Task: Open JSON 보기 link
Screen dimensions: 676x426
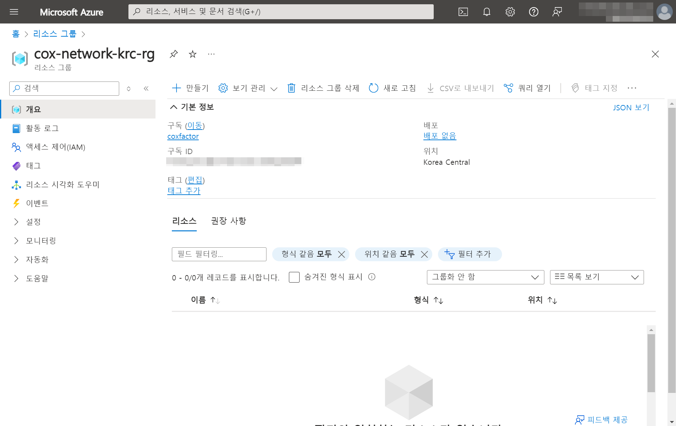Action: click(x=631, y=107)
